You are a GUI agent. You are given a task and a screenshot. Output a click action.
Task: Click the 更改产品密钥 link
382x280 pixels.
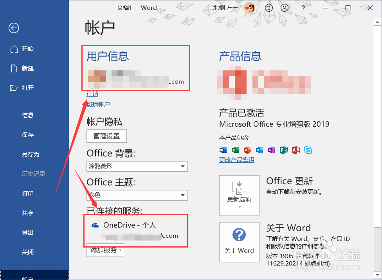[236, 160]
